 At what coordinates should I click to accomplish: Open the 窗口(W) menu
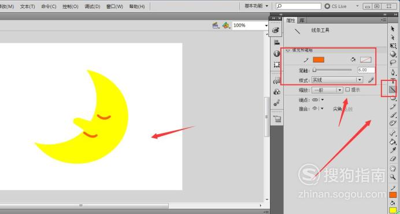[x=114, y=6]
